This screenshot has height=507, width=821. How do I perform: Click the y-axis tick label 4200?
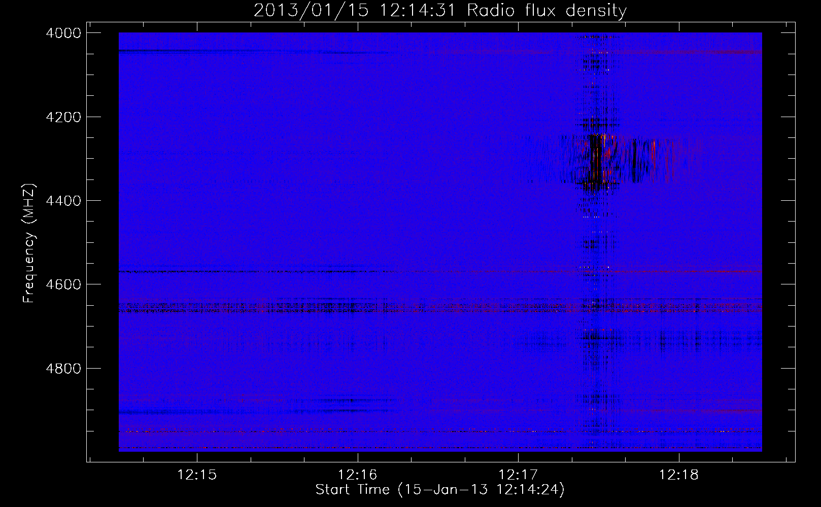63,117
